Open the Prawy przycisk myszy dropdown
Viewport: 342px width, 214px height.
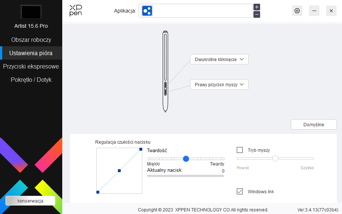[219, 84]
